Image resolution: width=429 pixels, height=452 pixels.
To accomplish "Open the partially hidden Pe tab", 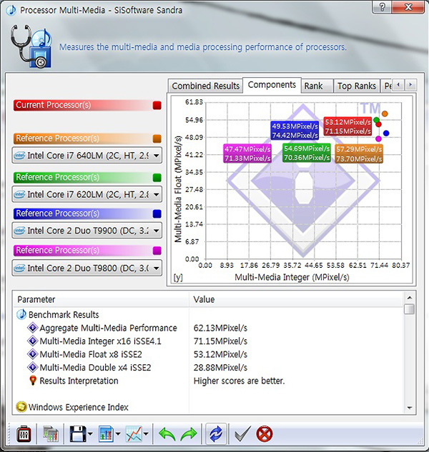I will 388,86.
